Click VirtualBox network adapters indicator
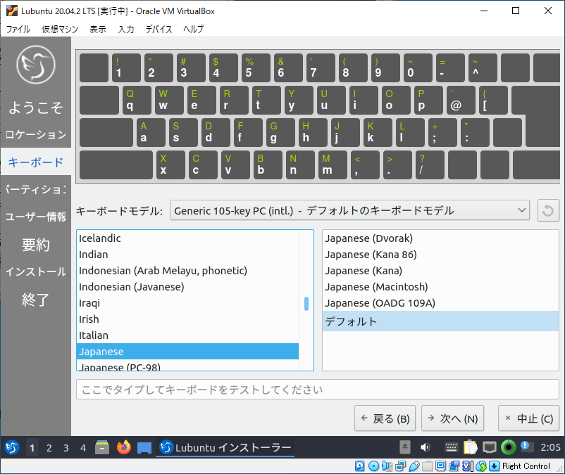The width and height of the screenshot is (565, 474). coord(400,466)
